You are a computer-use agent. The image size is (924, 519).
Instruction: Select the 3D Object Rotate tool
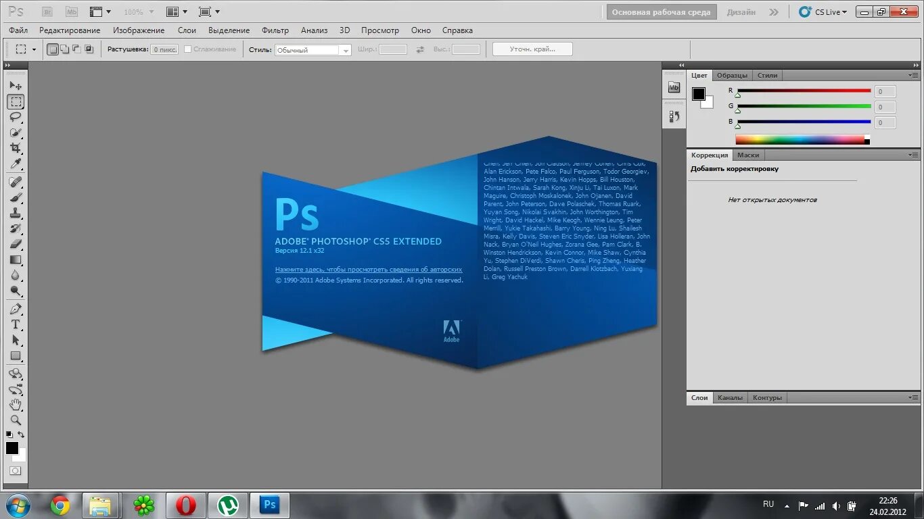16,374
